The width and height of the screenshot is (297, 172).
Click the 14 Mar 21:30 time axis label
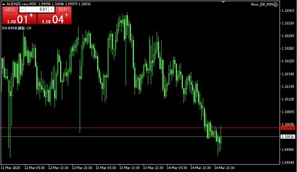point(224,168)
